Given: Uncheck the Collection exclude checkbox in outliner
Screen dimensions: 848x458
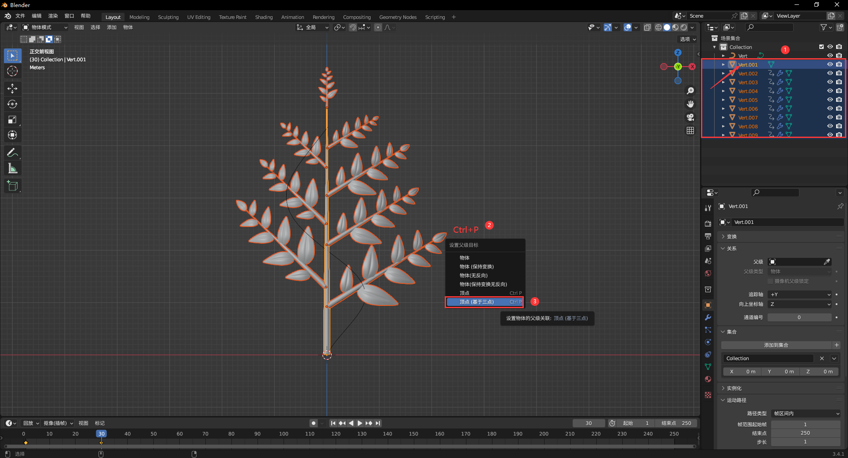Looking at the screenshot, I should (821, 47).
